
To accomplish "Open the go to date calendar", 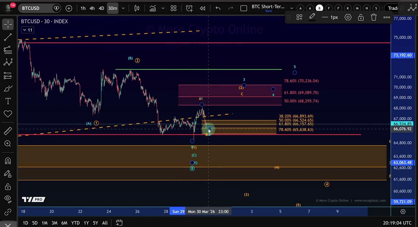I will point(119,223).
